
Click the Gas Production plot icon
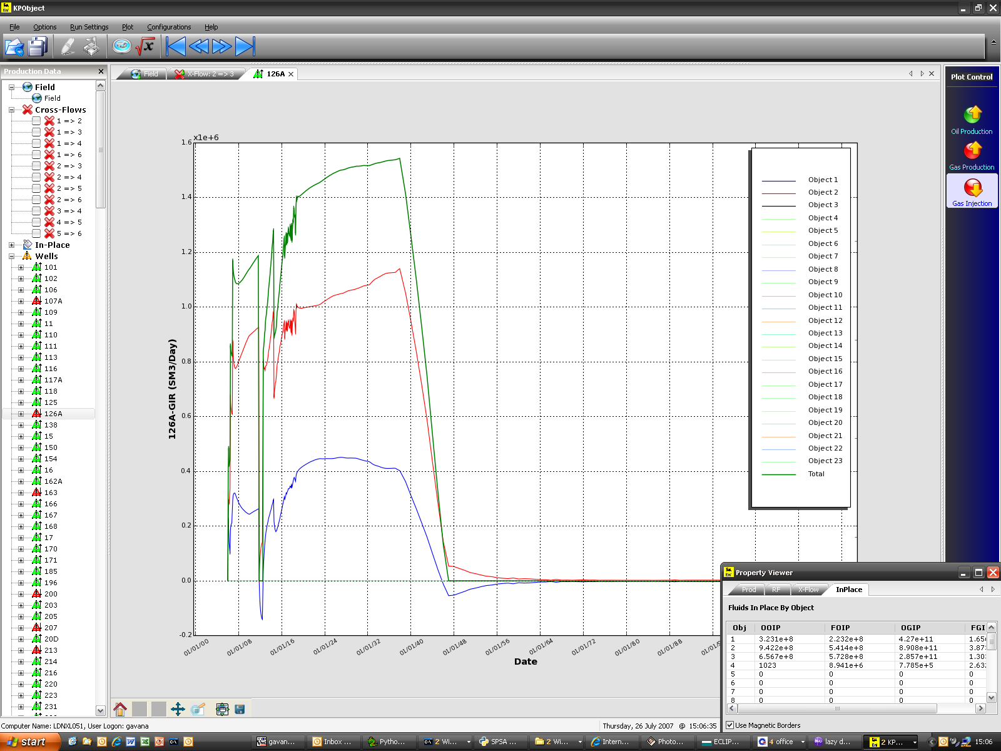click(972, 151)
